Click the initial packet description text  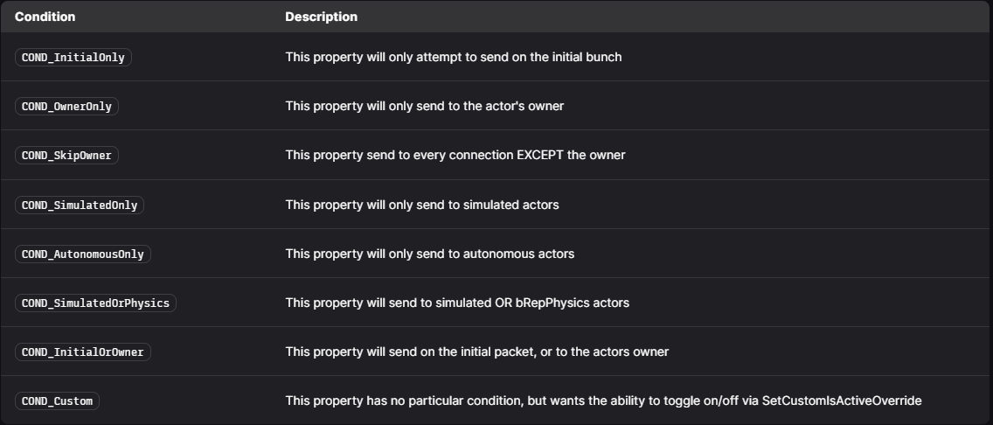[476, 352]
